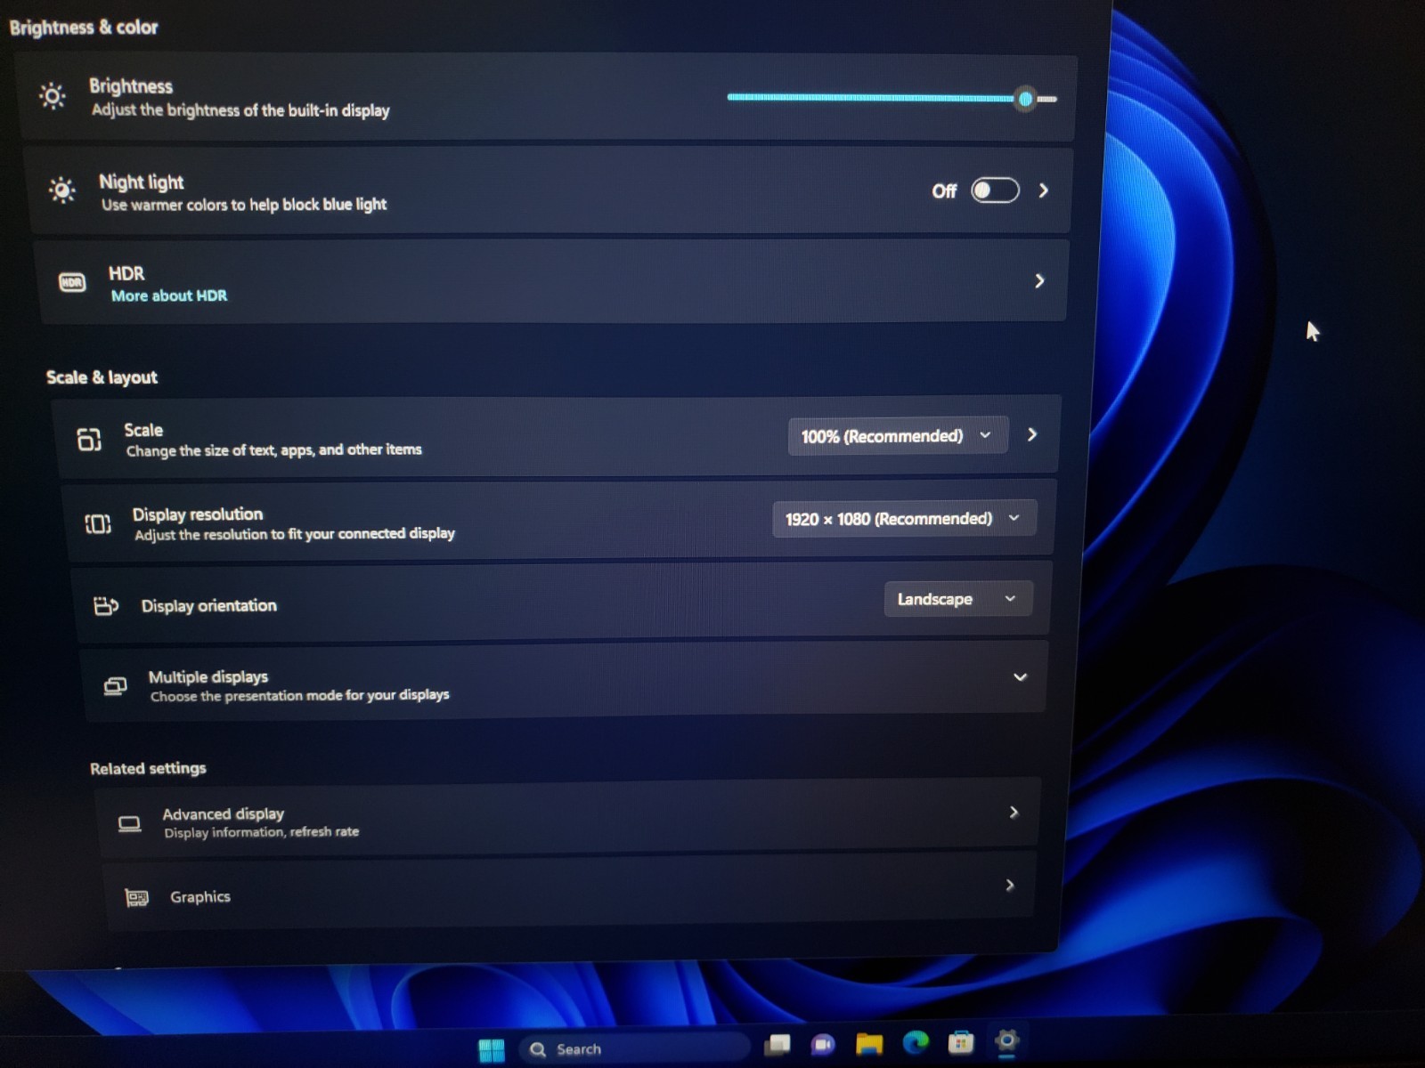Viewport: 1425px width, 1068px height.
Task: Launch Microsoft Edge from the taskbar
Action: (915, 1041)
